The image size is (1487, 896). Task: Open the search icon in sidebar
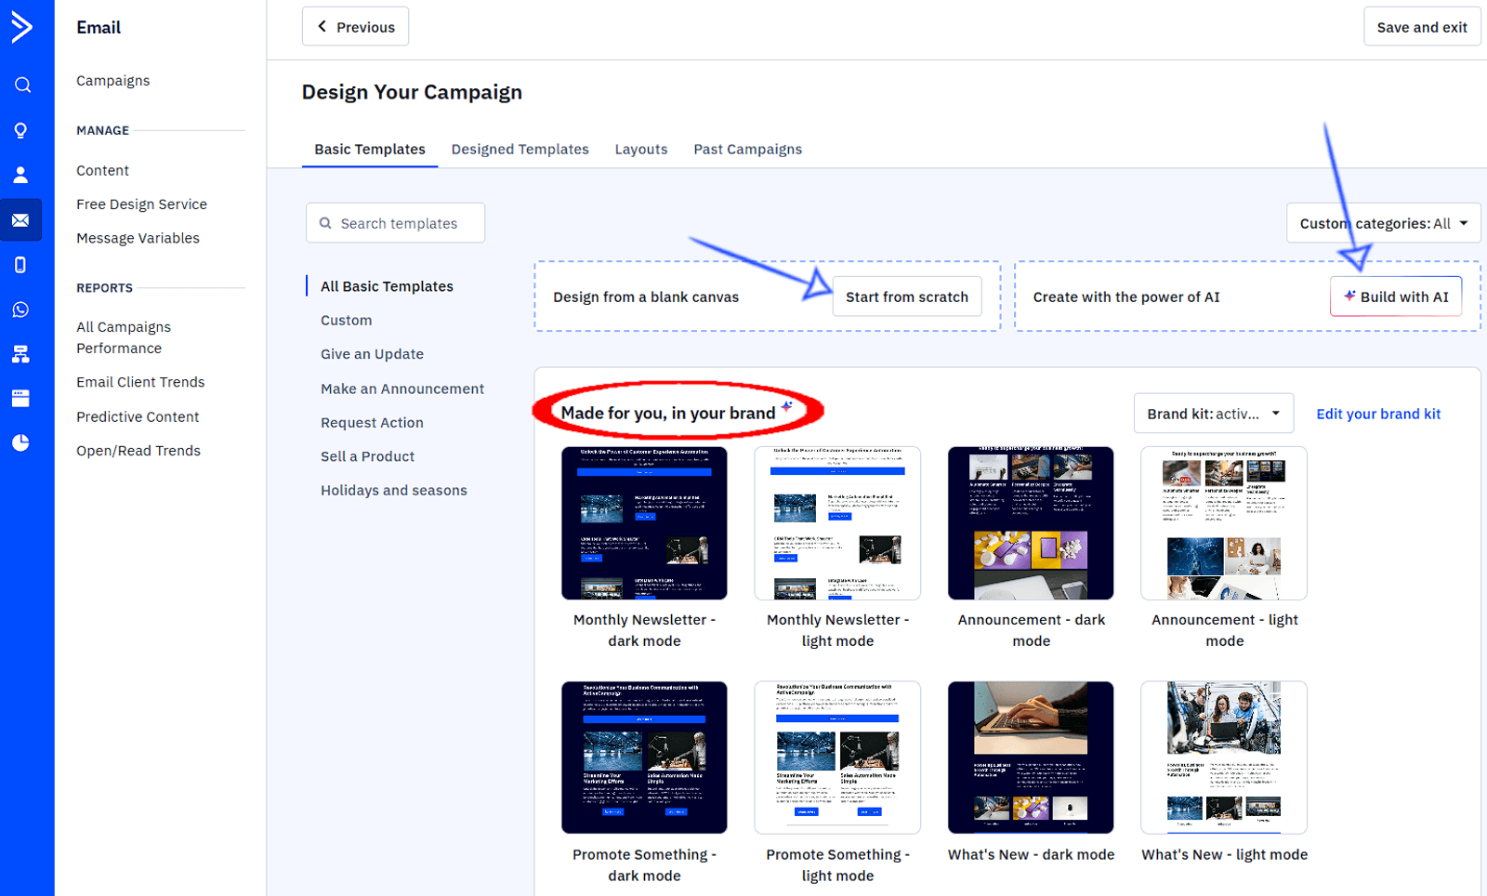22,86
